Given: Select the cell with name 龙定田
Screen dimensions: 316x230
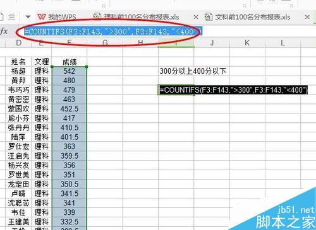Looking at the screenshot, I should pyautogui.click(x=18, y=184).
